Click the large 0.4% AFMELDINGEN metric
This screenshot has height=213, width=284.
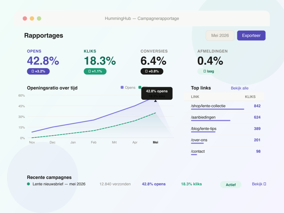(x=210, y=61)
